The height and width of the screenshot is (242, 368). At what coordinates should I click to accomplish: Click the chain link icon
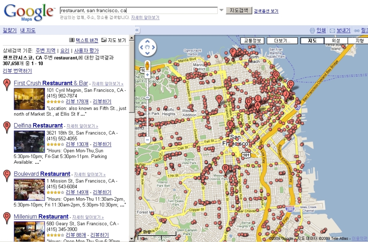(357, 31)
